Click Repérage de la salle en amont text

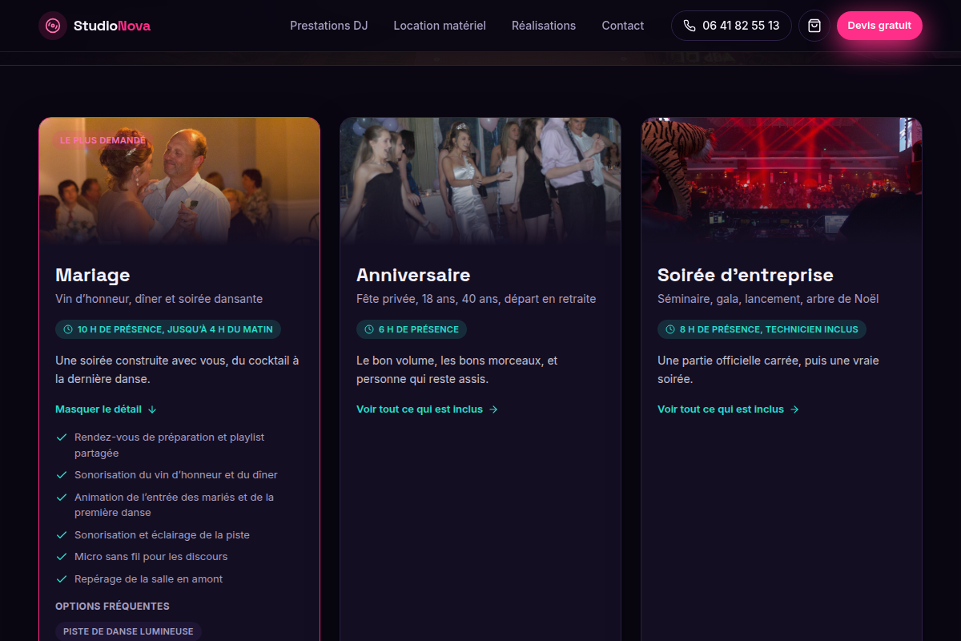pos(149,579)
